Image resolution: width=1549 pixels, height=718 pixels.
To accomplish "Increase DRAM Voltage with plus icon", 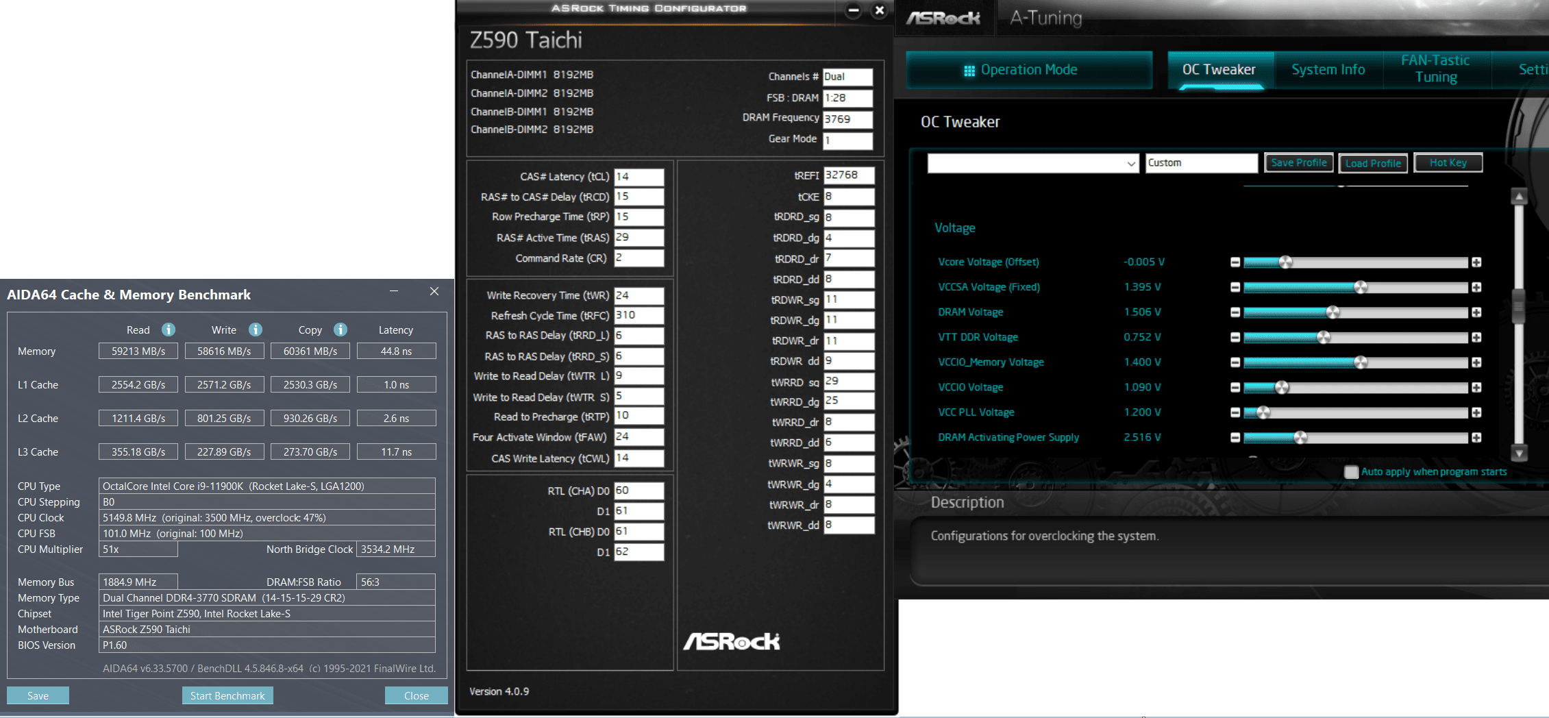I will point(1476,312).
